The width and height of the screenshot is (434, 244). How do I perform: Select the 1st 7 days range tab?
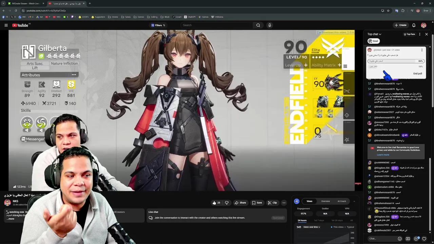[x=319, y=220]
